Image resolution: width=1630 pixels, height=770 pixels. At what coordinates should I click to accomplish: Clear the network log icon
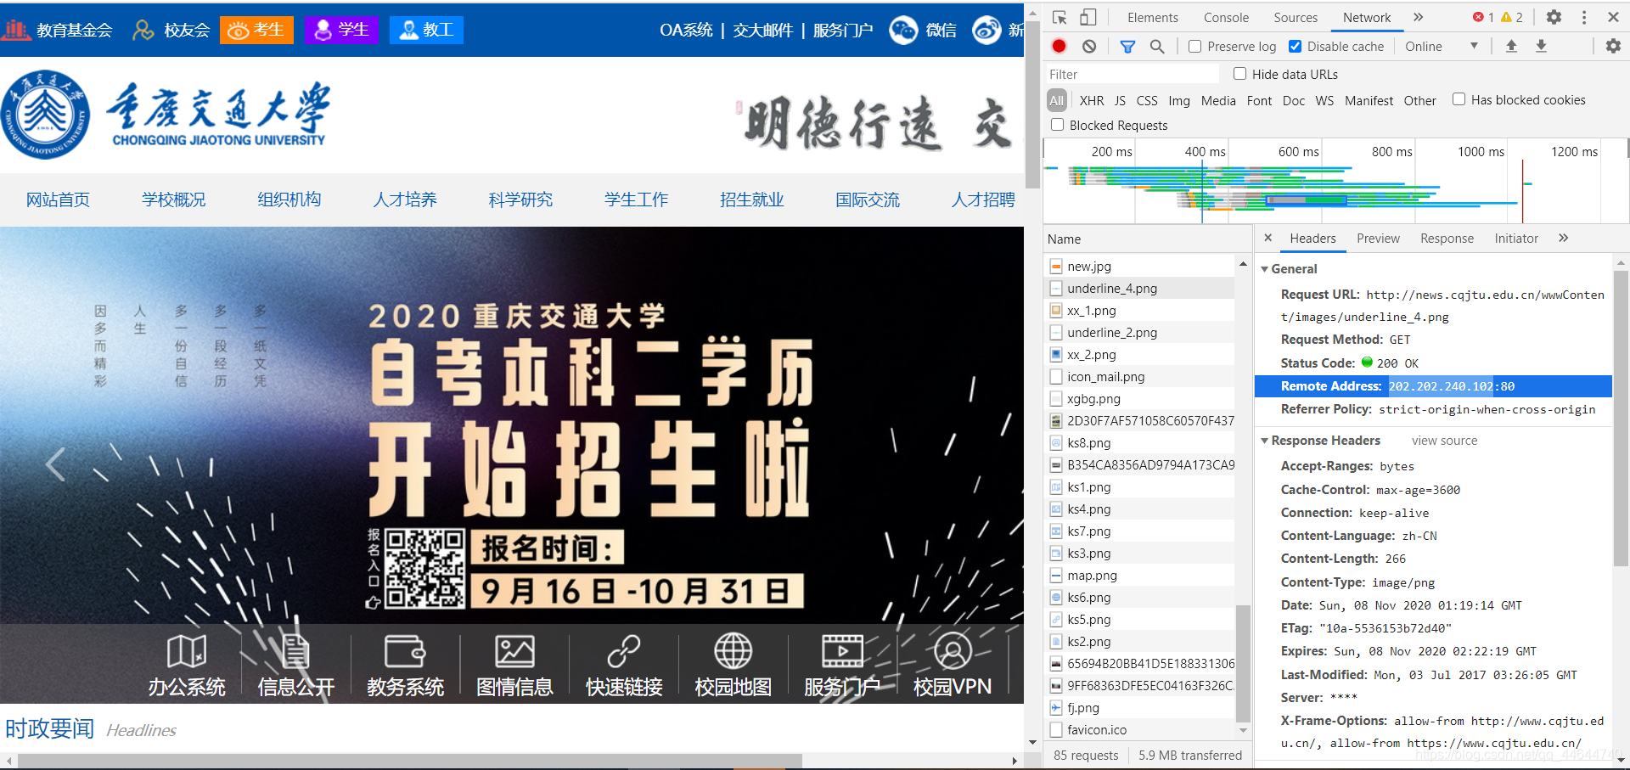[1089, 47]
